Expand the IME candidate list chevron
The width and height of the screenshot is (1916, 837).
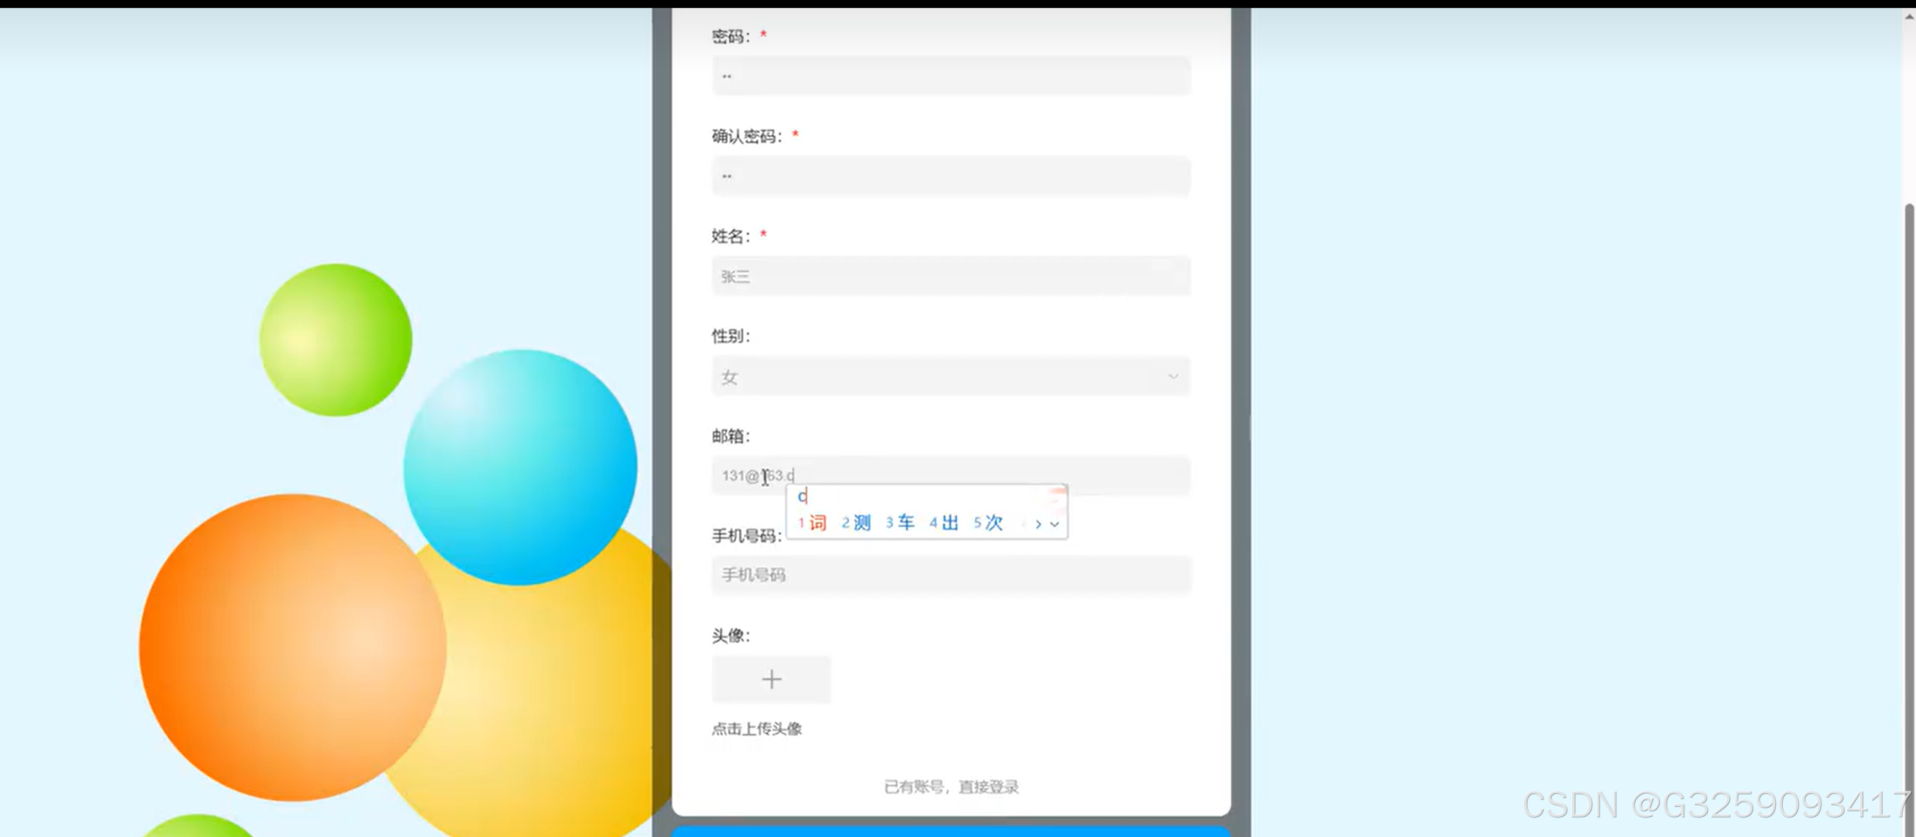coord(1054,525)
